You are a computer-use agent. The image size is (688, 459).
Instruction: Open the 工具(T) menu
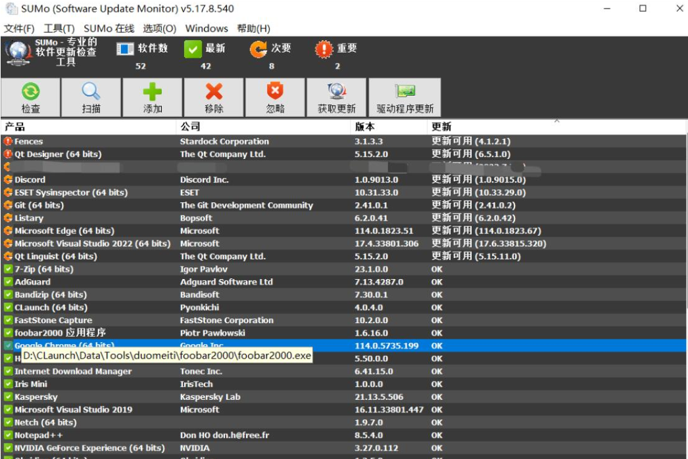pos(59,29)
